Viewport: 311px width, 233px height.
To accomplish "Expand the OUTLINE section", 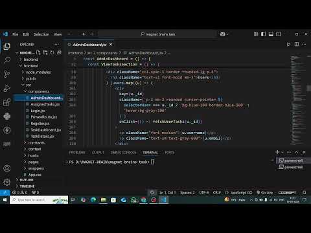I will [27, 180].
